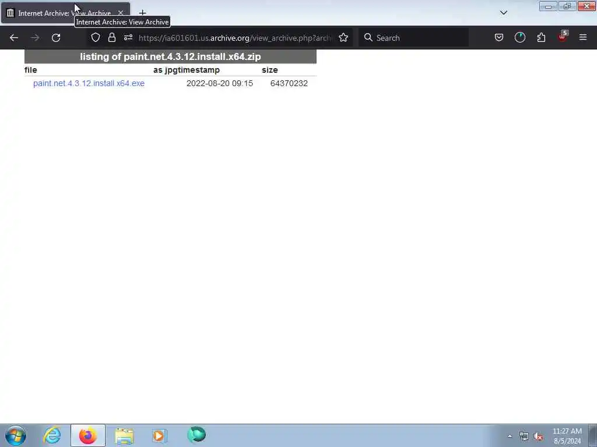Open the network status tray icon
This screenshot has width=597, height=447.
click(524, 437)
